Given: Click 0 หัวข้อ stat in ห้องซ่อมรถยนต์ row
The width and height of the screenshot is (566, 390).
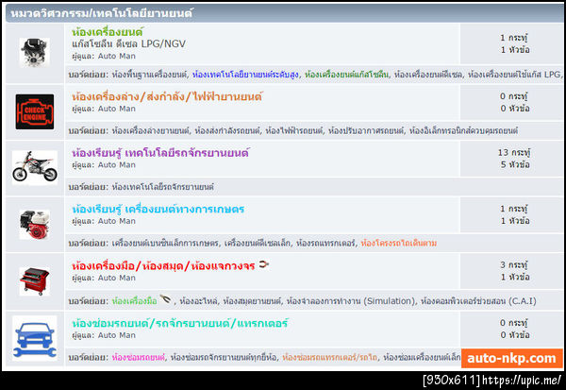Looking at the screenshot, I should 515,335.
